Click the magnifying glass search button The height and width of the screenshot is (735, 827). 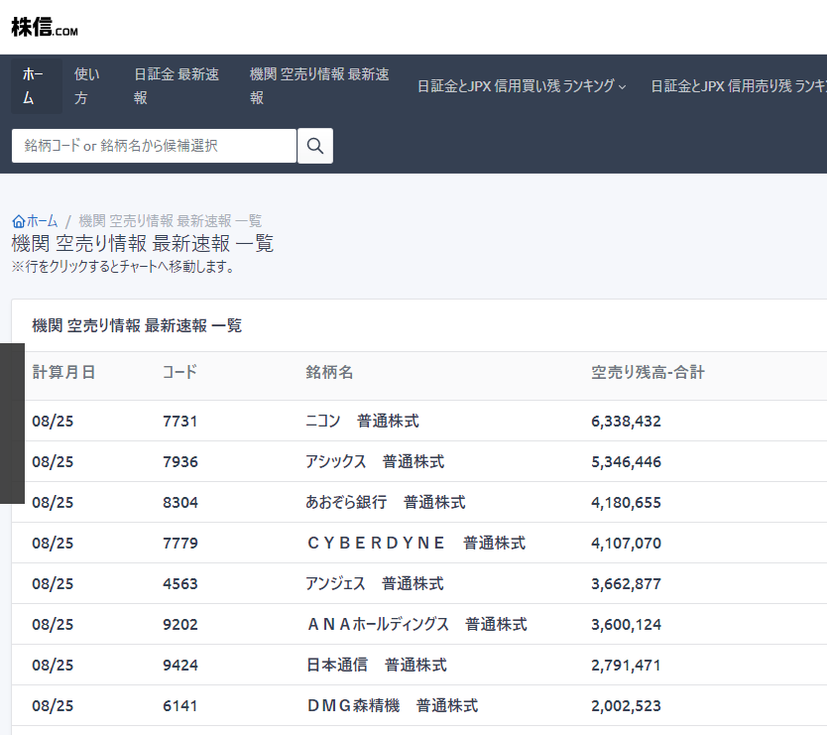(315, 146)
